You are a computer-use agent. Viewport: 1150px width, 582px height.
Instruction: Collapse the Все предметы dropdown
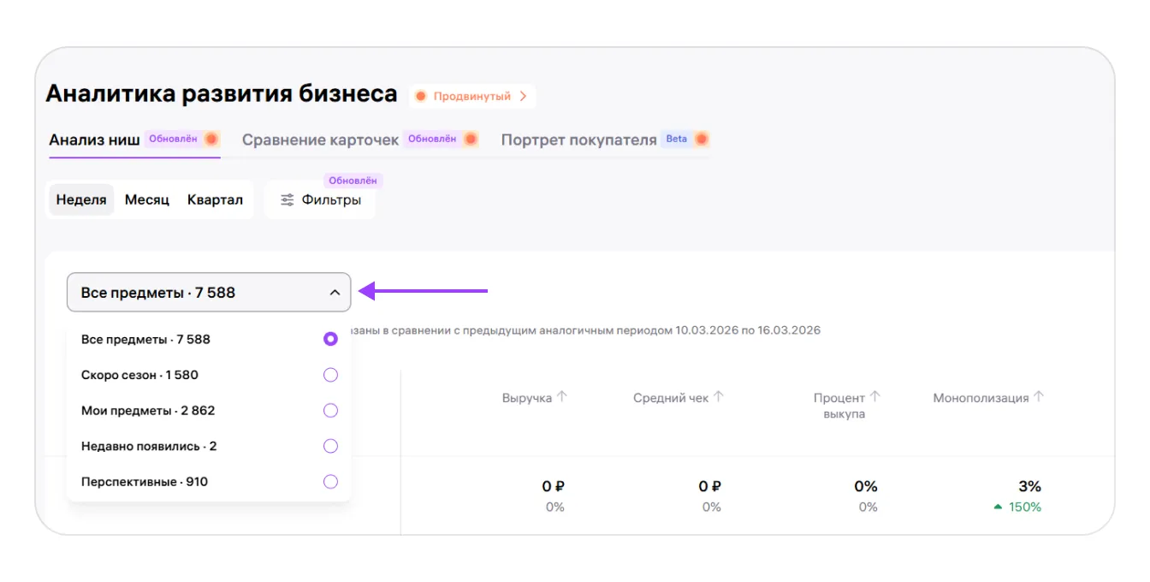coord(335,293)
